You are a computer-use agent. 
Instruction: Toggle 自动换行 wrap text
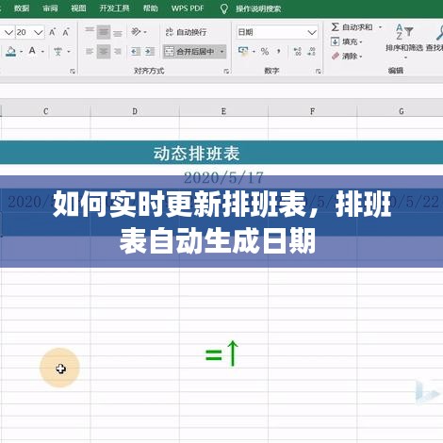[x=186, y=32]
